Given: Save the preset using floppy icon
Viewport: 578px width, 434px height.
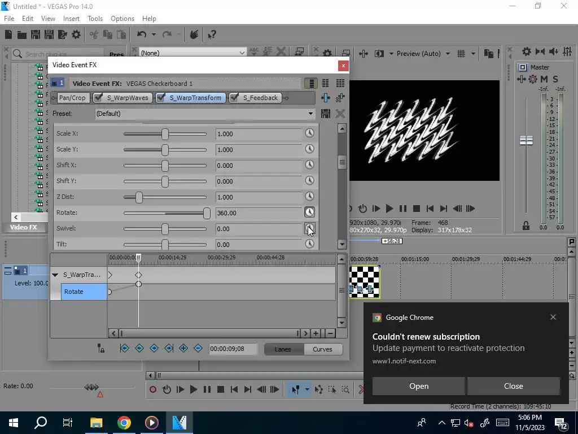Looking at the screenshot, I should (x=326, y=113).
